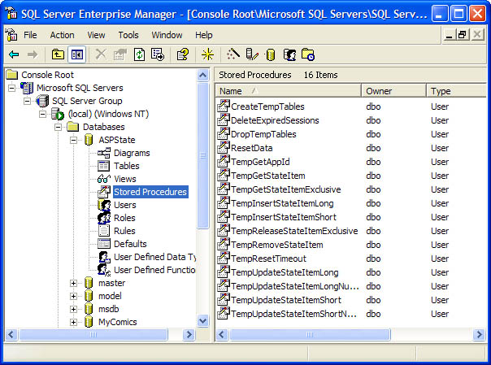Image resolution: width=491 pixels, height=365 pixels.
Task: Select the Roles tree node
Action: tap(124, 218)
